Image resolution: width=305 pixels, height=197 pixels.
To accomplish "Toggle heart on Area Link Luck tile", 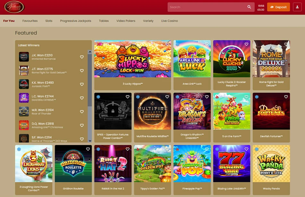I will (207, 44).
